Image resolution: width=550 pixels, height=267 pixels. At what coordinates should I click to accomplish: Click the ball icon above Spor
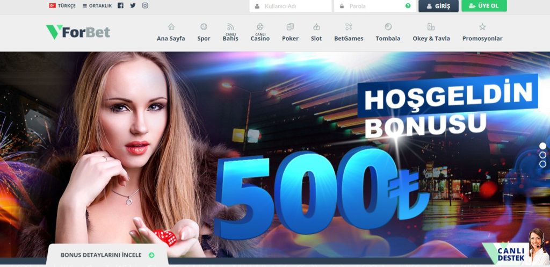pos(204,27)
